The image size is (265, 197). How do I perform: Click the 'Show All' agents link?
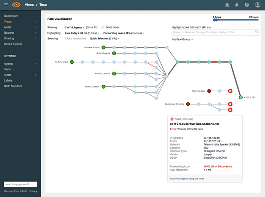pos(92,27)
